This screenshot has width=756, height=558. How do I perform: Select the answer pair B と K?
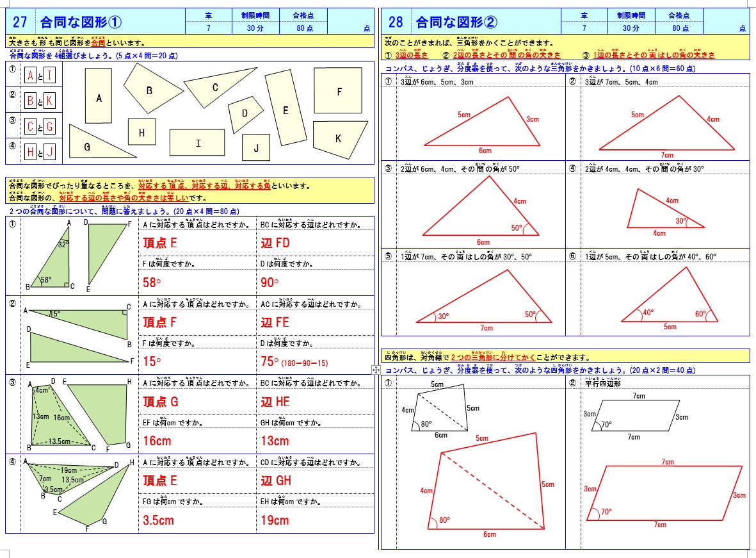[40, 101]
